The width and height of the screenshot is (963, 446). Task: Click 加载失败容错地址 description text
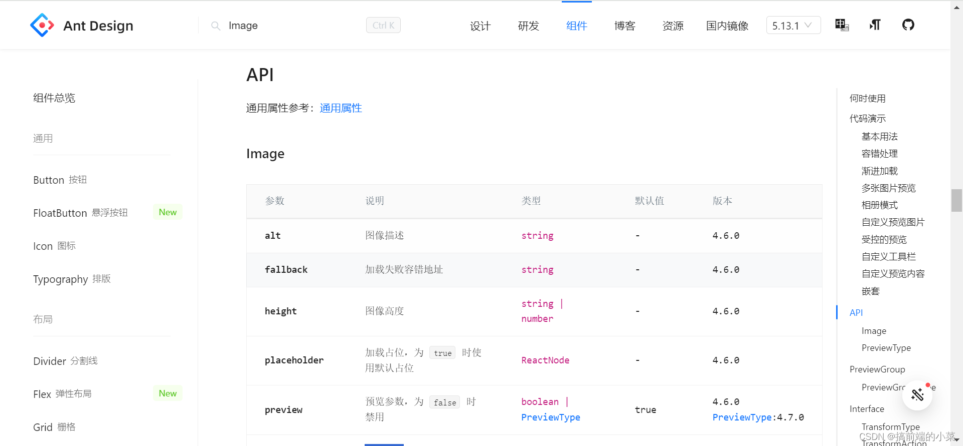404,270
